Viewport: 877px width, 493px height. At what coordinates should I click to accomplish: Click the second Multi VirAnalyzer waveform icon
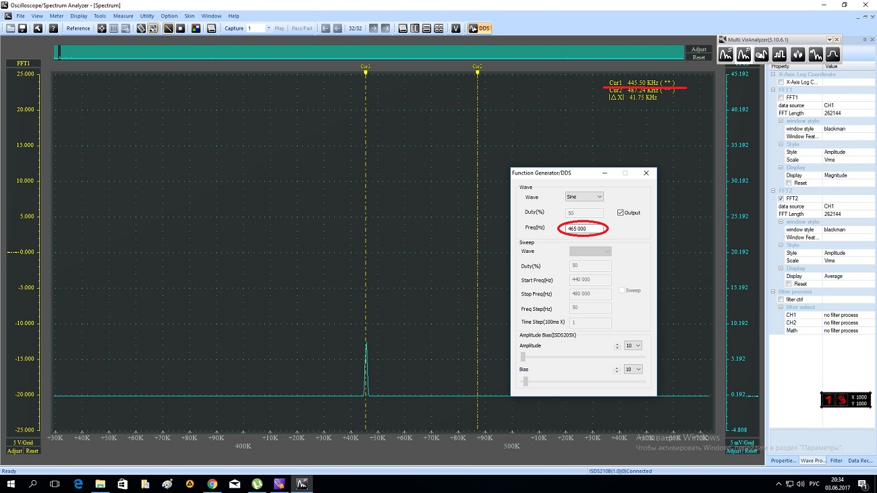743,54
